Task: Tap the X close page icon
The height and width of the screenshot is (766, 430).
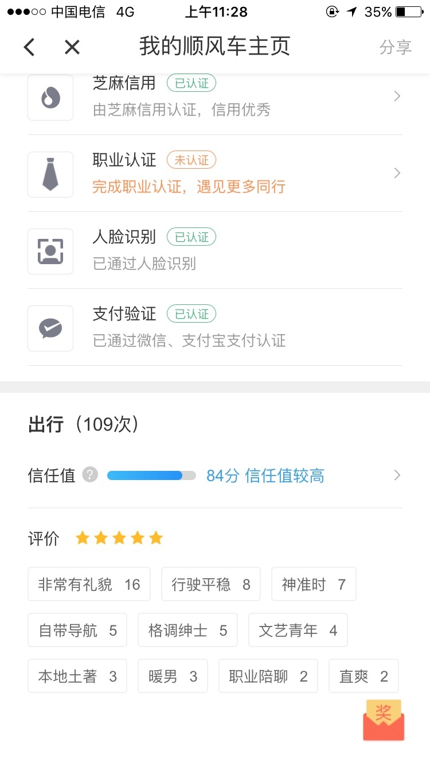Action: pyautogui.click(x=72, y=47)
